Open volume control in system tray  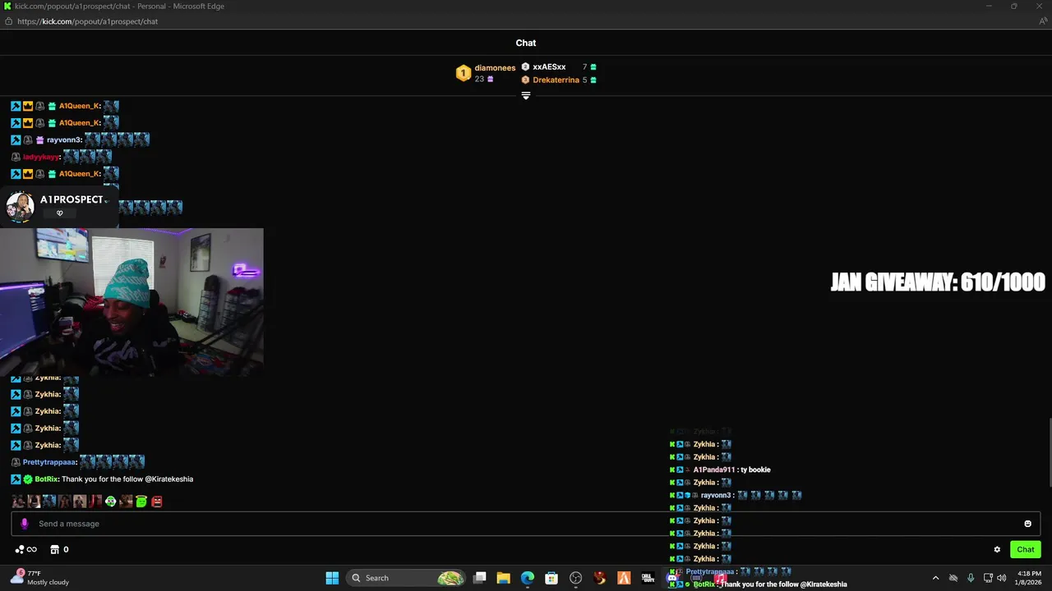[1001, 578]
